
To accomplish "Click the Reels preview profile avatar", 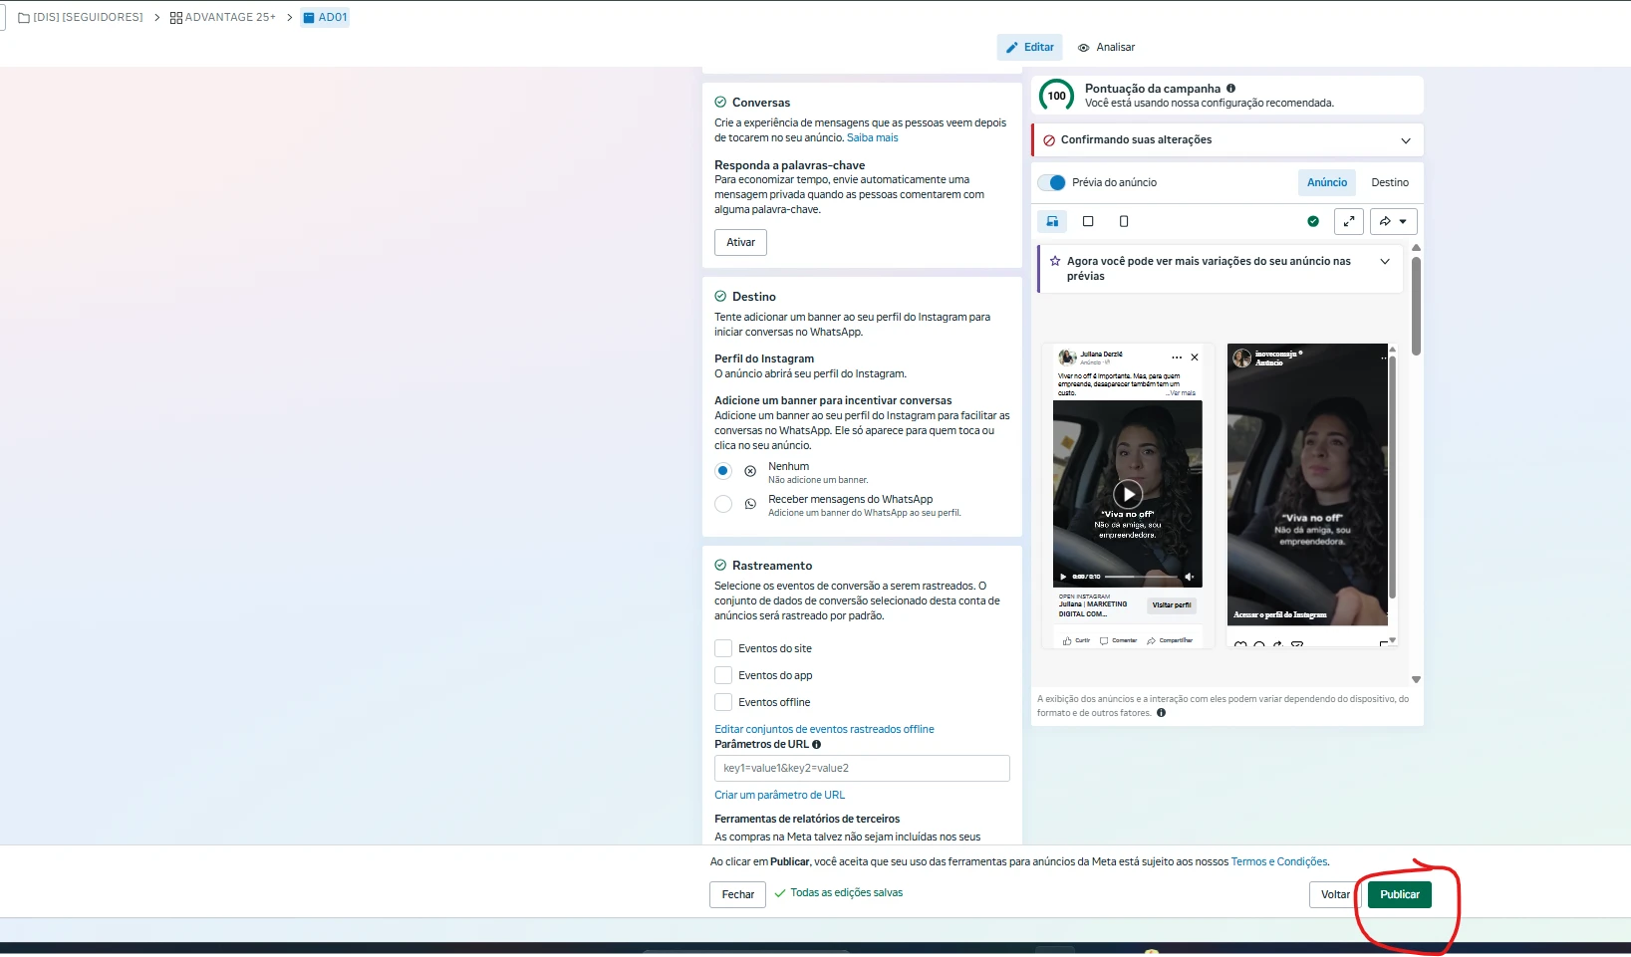I will point(1242,358).
